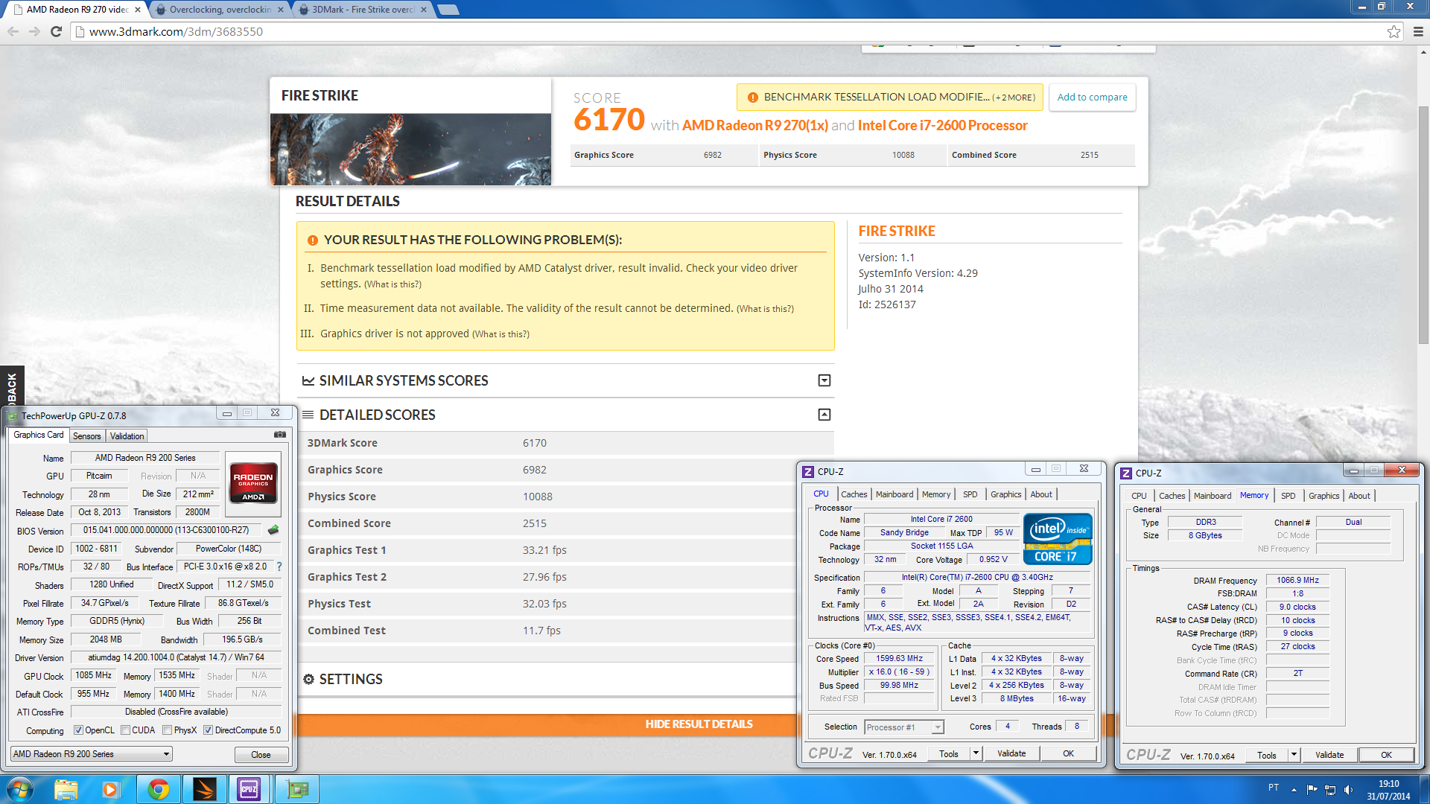Click Tools button in the CPU-Z CPU window
1430x804 pixels.
point(948,753)
